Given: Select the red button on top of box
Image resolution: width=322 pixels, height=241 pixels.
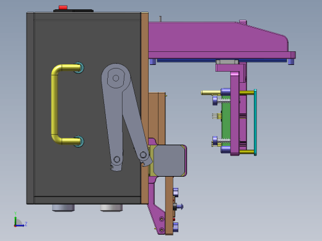Looking at the screenshot, I should 63,7.
